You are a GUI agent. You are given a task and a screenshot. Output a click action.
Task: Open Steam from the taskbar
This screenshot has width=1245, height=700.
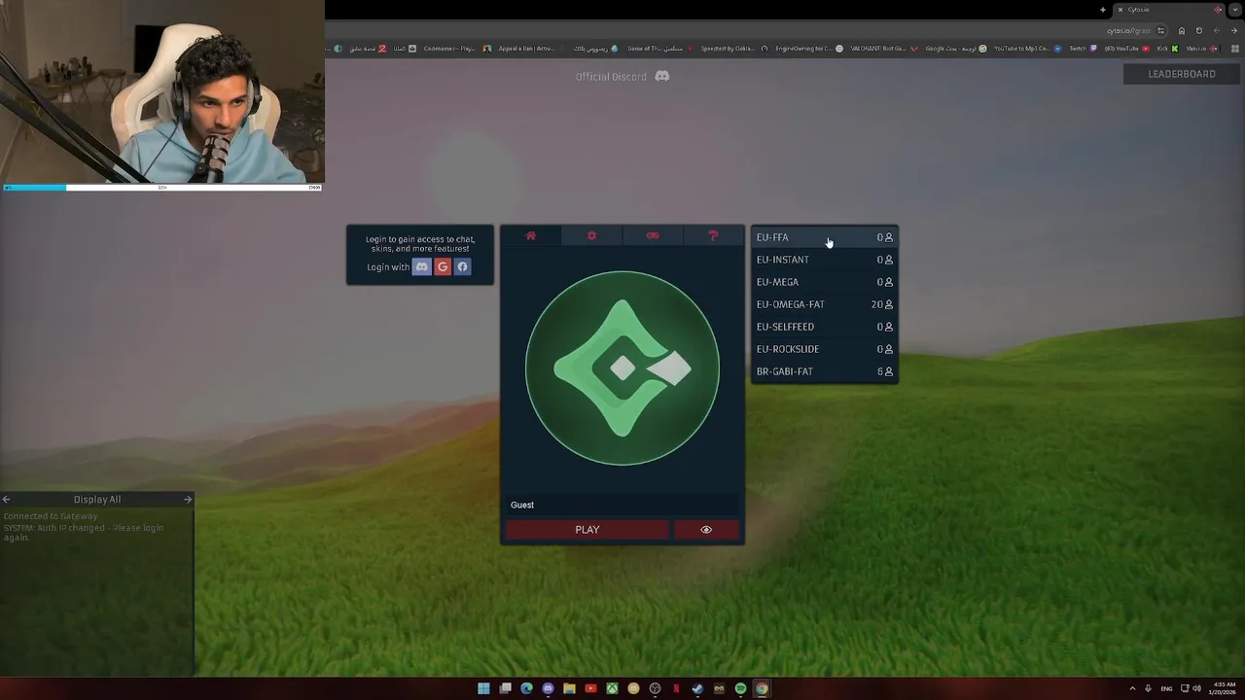click(x=697, y=688)
